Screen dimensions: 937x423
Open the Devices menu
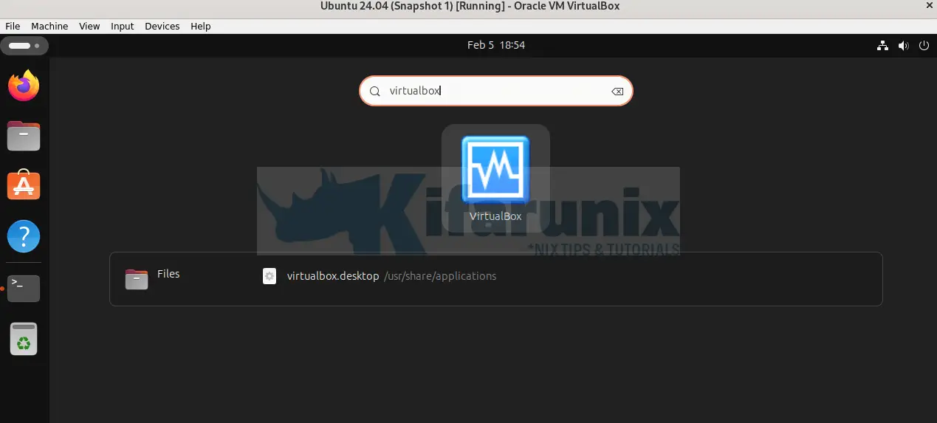point(162,26)
